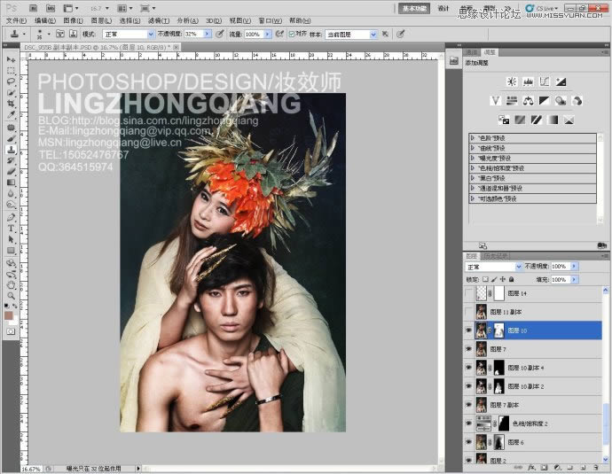
Task: Show hidden layer 图层 14
Action: pyautogui.click(x=469, y=293)
